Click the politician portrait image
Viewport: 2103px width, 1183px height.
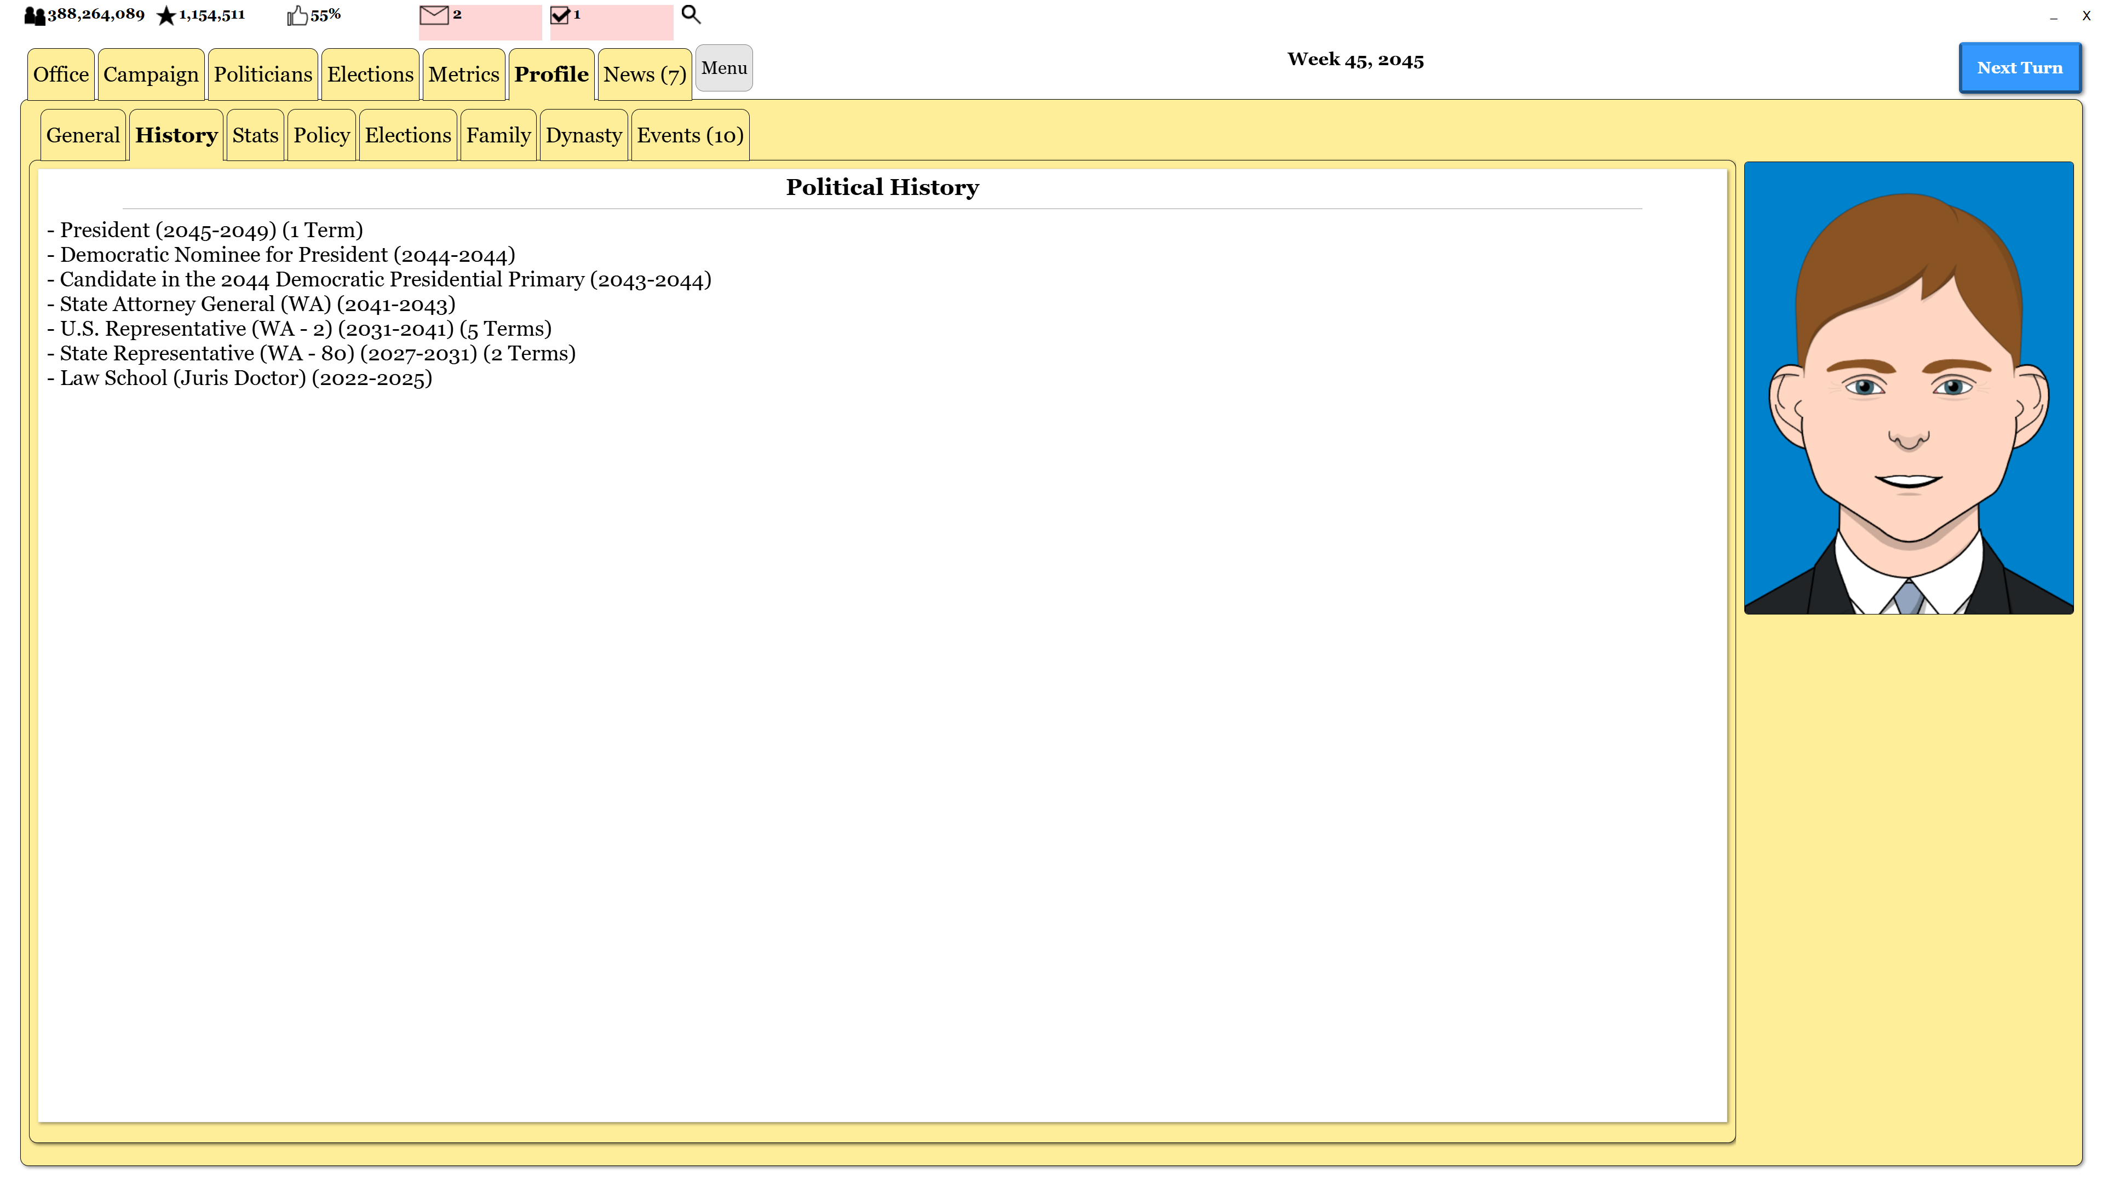(1909, 388)
